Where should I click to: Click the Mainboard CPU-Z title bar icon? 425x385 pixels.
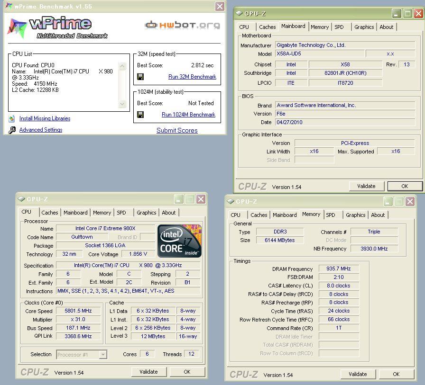coord(239,13)
